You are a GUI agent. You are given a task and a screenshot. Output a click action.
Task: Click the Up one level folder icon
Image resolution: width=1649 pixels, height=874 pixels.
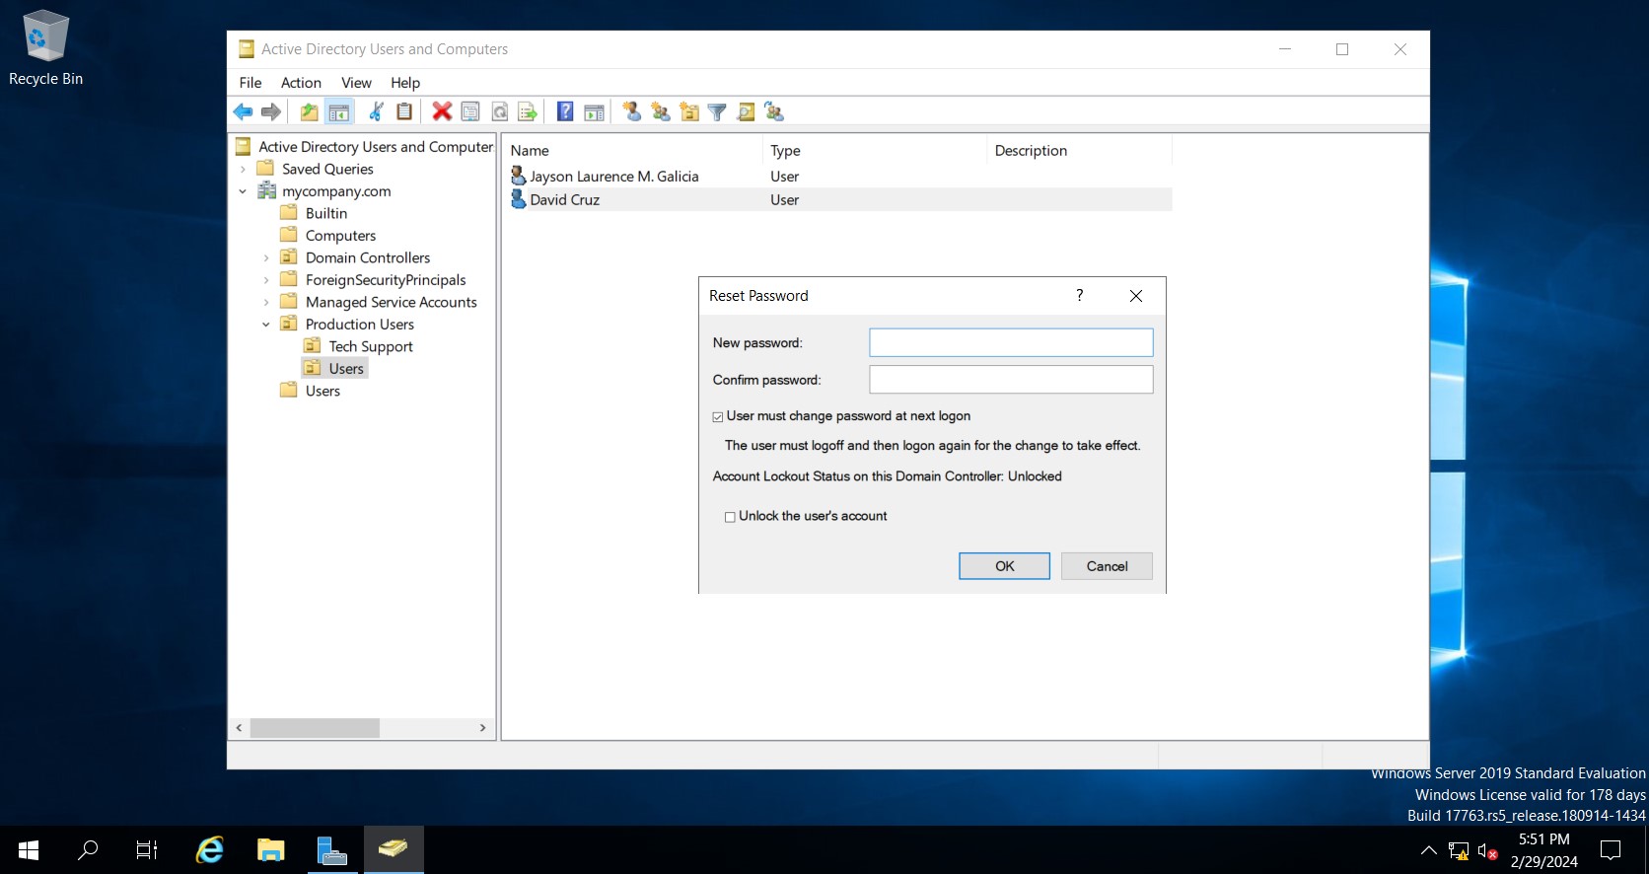[310, 111]
